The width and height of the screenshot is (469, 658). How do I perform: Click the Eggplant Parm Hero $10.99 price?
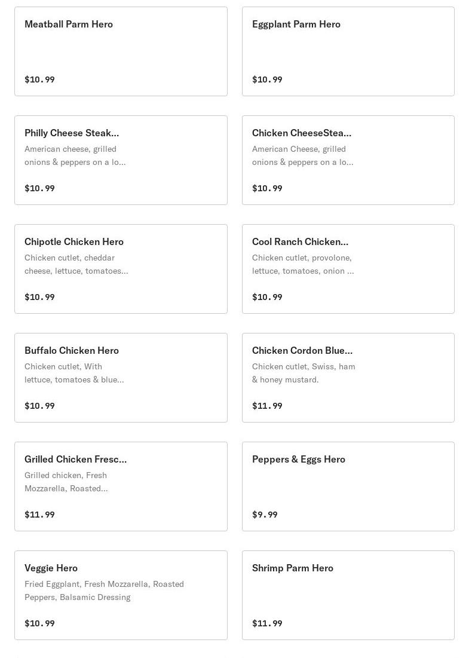click(x=267, y=79)
